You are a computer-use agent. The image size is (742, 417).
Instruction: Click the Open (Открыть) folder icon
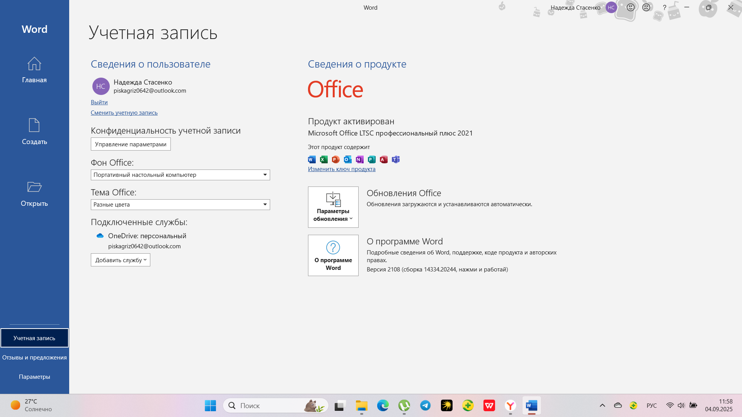click(x=34, y=187)
